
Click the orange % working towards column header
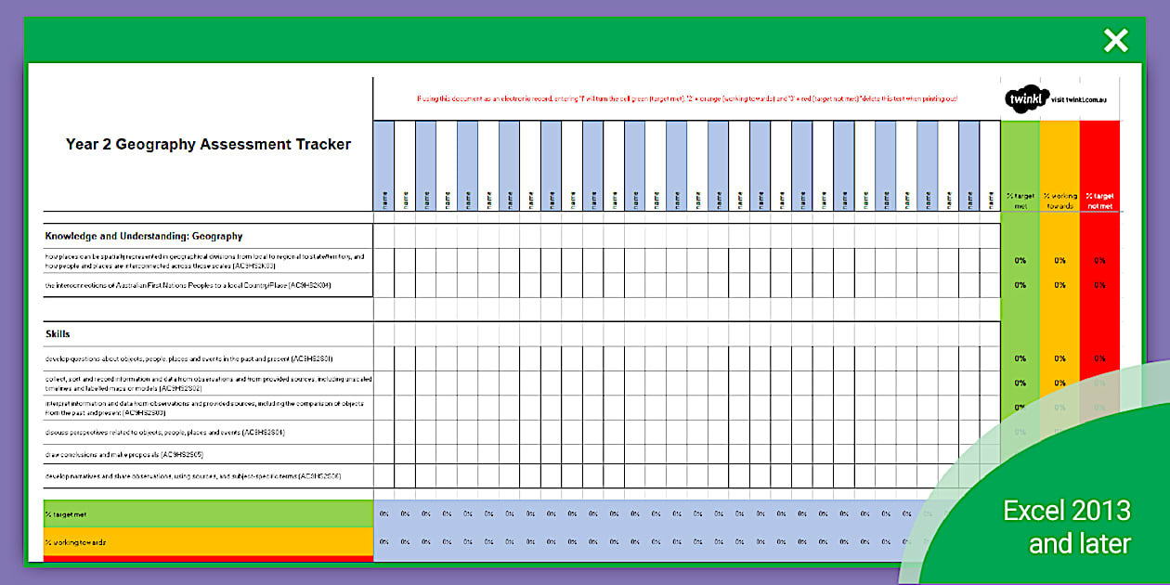pos(1059,167)
